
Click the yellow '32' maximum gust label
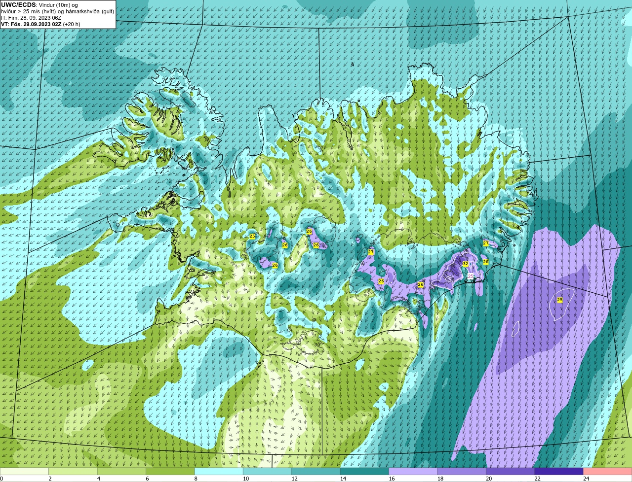point(465,264)
